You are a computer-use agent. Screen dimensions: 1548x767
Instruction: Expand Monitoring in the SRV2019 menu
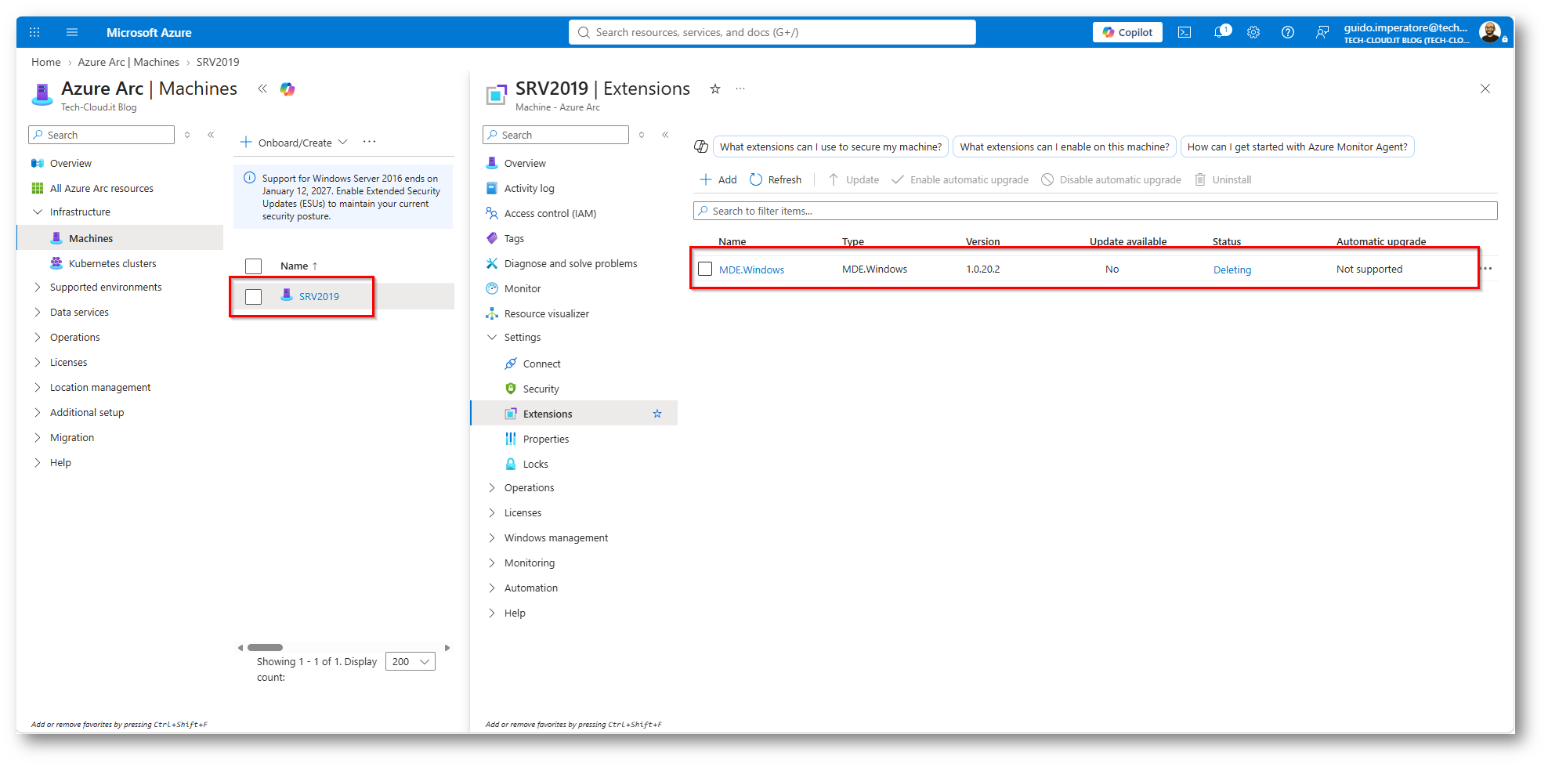(492, 563)
